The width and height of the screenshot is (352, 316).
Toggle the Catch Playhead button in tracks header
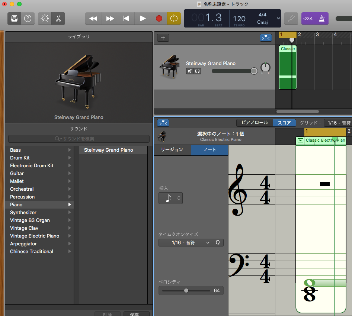266,38
